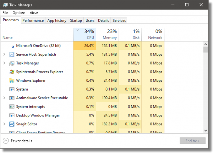Click the 17.8 MB memory cell
Viewport: 213px width, 153px height.
point(108,63)
